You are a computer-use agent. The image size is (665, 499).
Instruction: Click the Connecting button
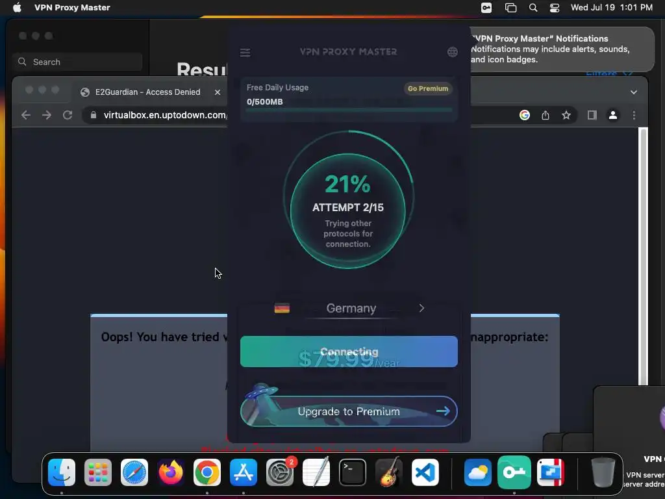tap(349, 352)
